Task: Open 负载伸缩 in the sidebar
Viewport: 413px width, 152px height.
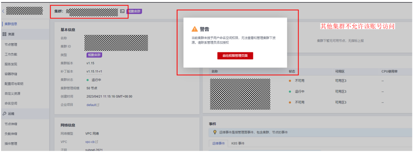Action: (11, 134)
